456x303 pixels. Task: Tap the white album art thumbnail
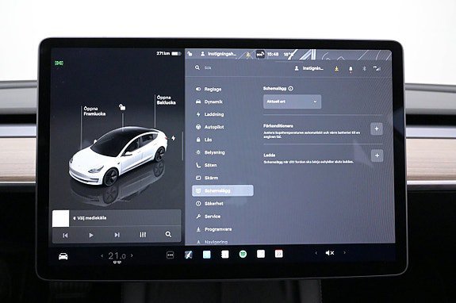coord(61,218)
